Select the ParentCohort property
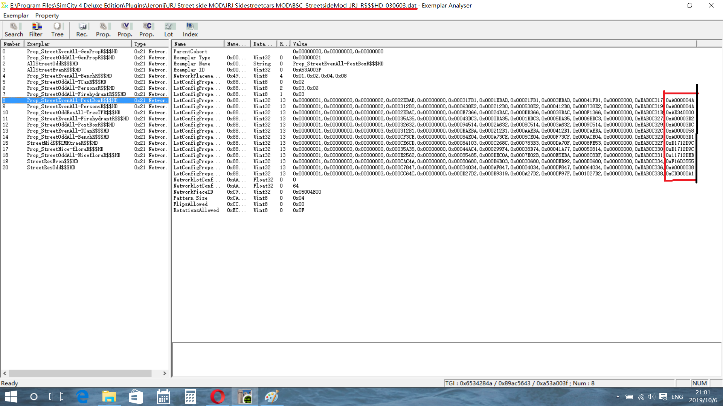Viewport: 723px width, 406px height. pyautogui.click(x=434, y=52)
